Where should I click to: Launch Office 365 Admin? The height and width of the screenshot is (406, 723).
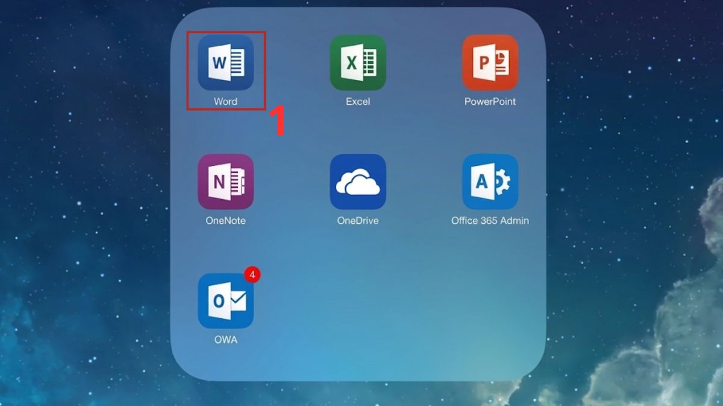click(490, 181)
